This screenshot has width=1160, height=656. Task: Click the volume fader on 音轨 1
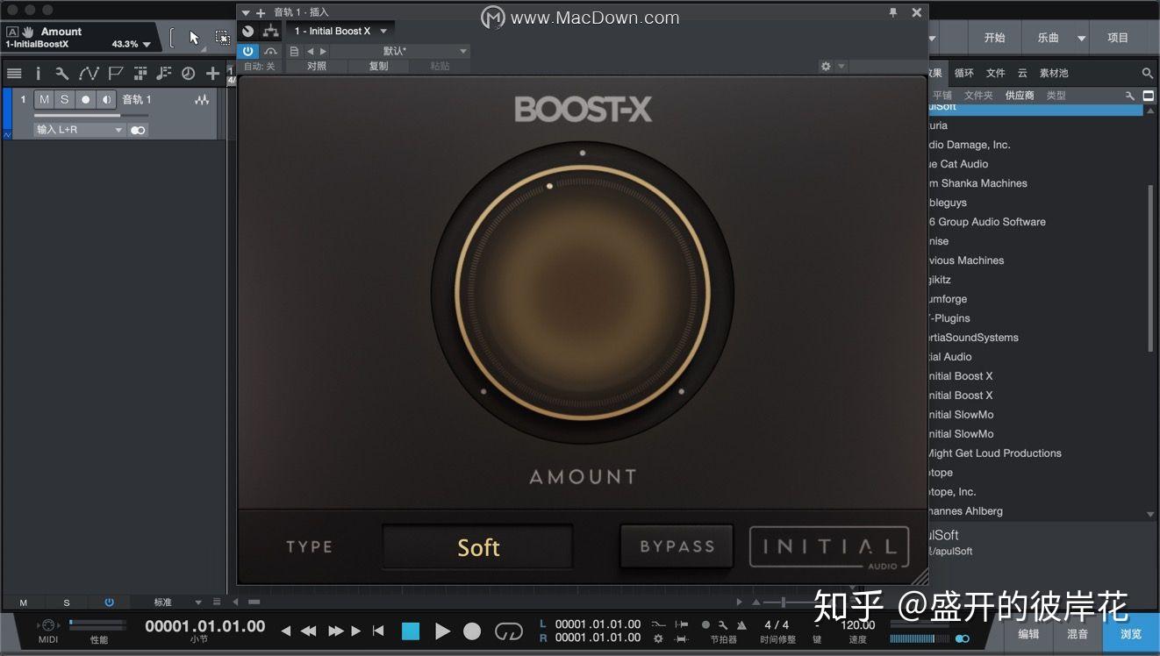point(91,115)
